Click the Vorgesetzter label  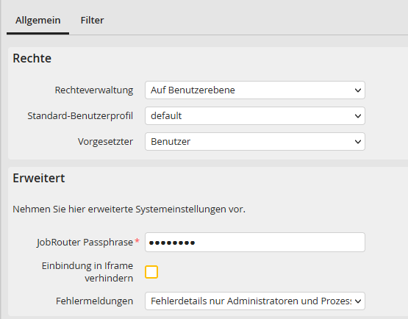pos(105,142)
